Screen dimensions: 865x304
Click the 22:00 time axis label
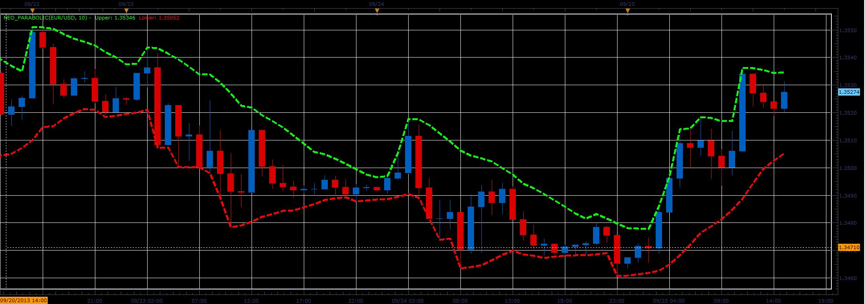[x=356, y=301]
